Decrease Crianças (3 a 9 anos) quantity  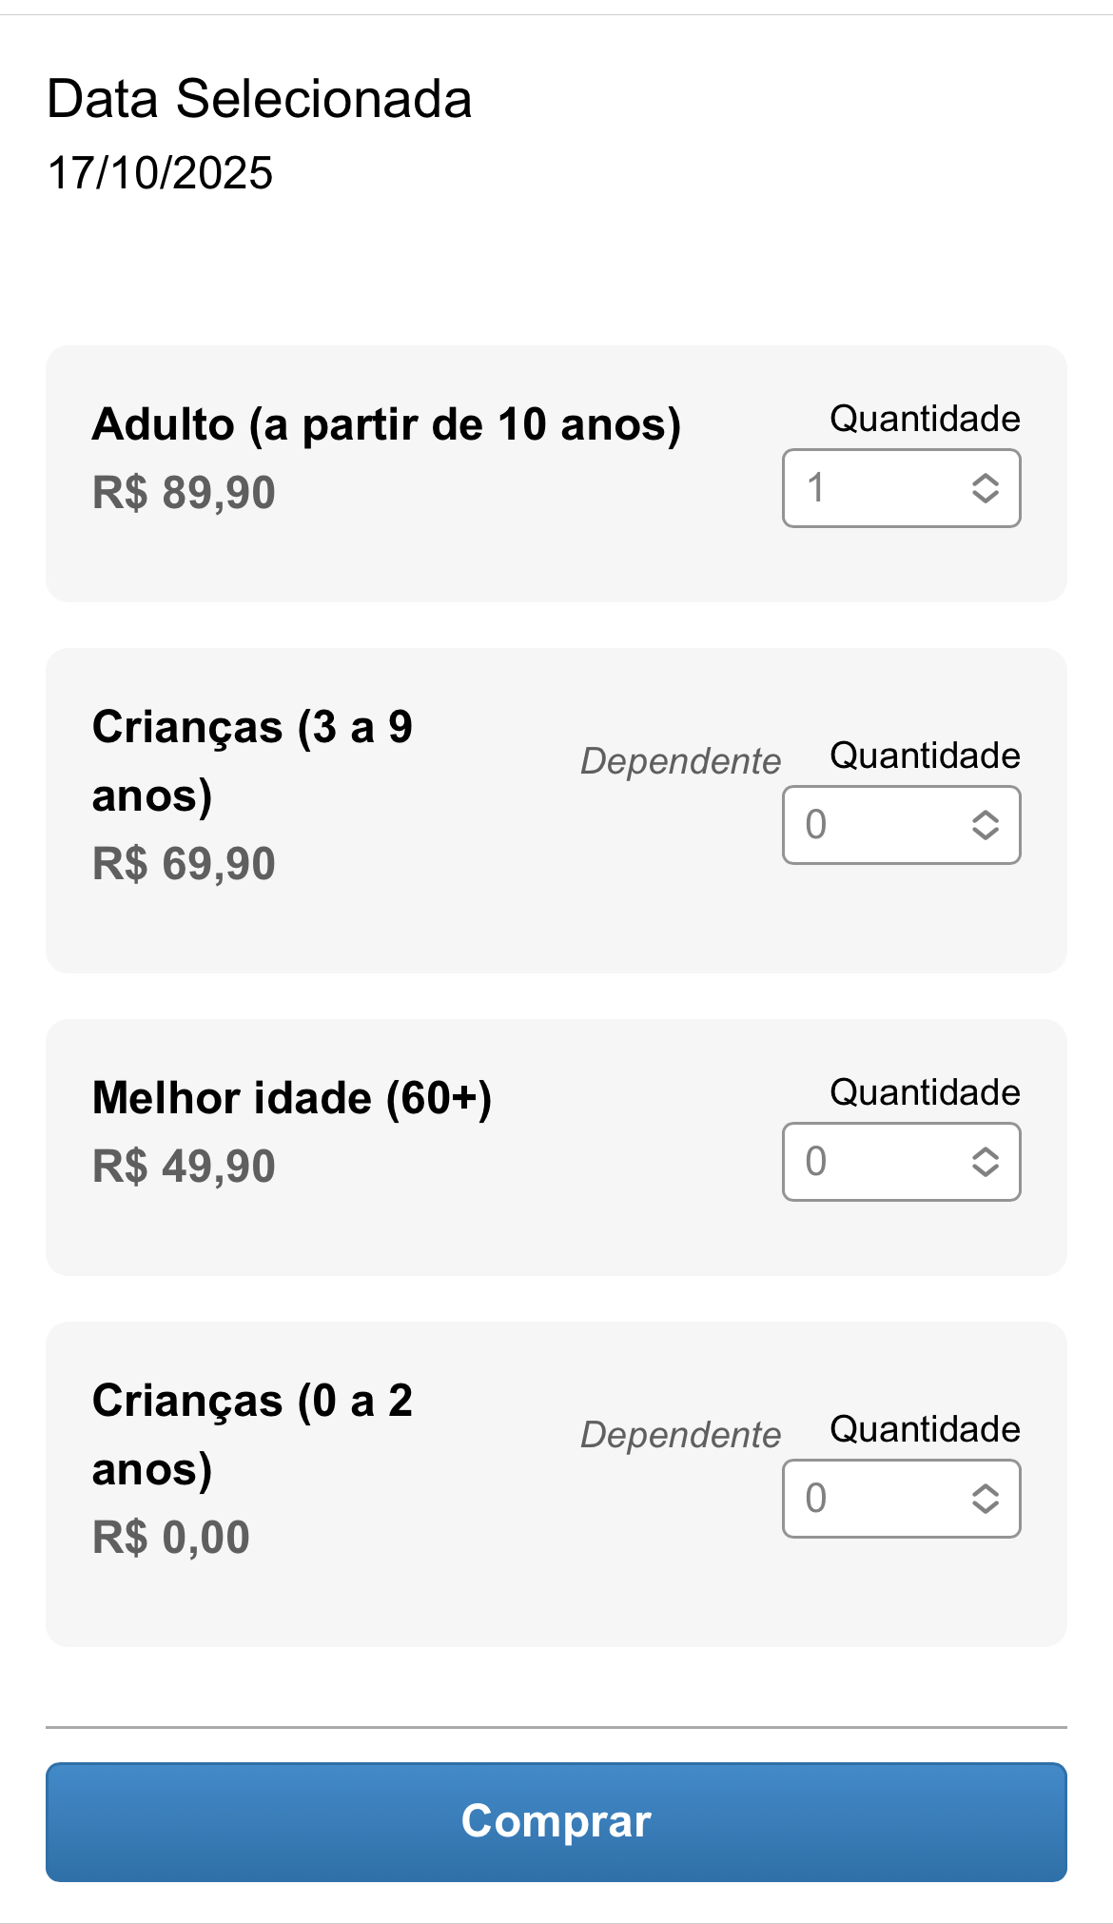point(986,834)
